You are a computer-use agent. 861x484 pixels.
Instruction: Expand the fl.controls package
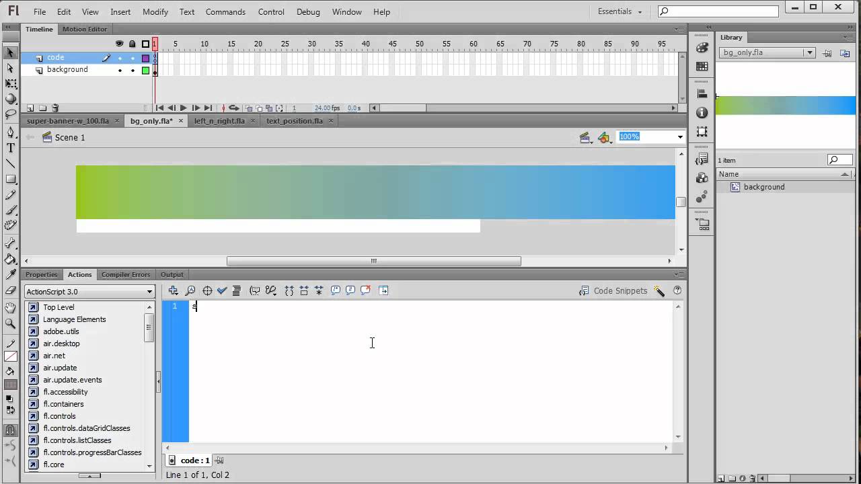[59, 416]
